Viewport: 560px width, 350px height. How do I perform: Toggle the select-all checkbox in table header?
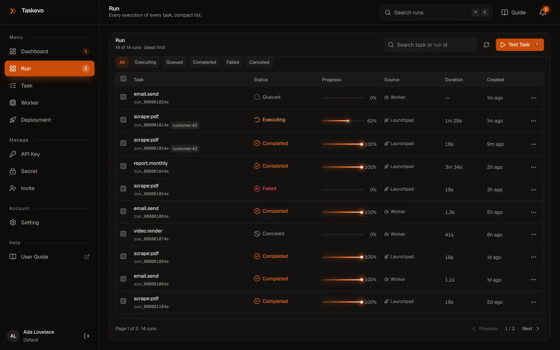coord(123,79)
